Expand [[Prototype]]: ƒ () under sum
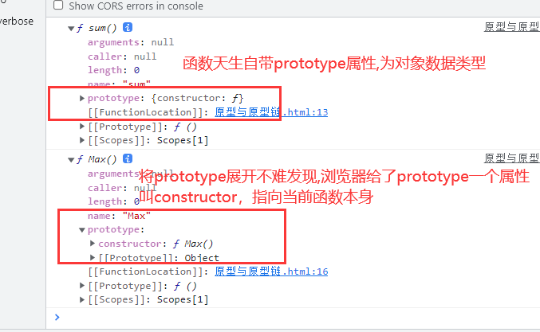 (81, 127)
